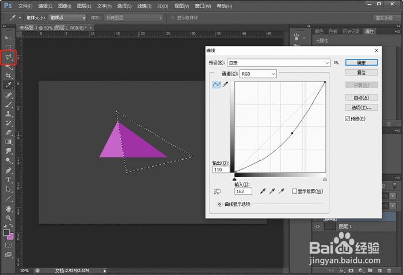Select the Polygonal Lasso tool
This screenshot has height=275, width=403.
coord(9,57)
